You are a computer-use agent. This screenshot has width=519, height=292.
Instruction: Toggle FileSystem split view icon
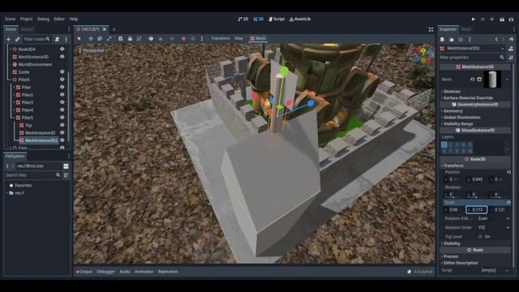66,165
